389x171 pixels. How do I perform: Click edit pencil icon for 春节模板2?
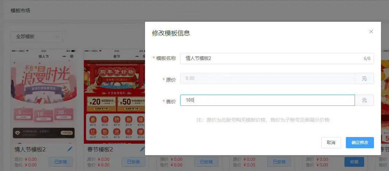pyautogui.click(x=142, y=149)
